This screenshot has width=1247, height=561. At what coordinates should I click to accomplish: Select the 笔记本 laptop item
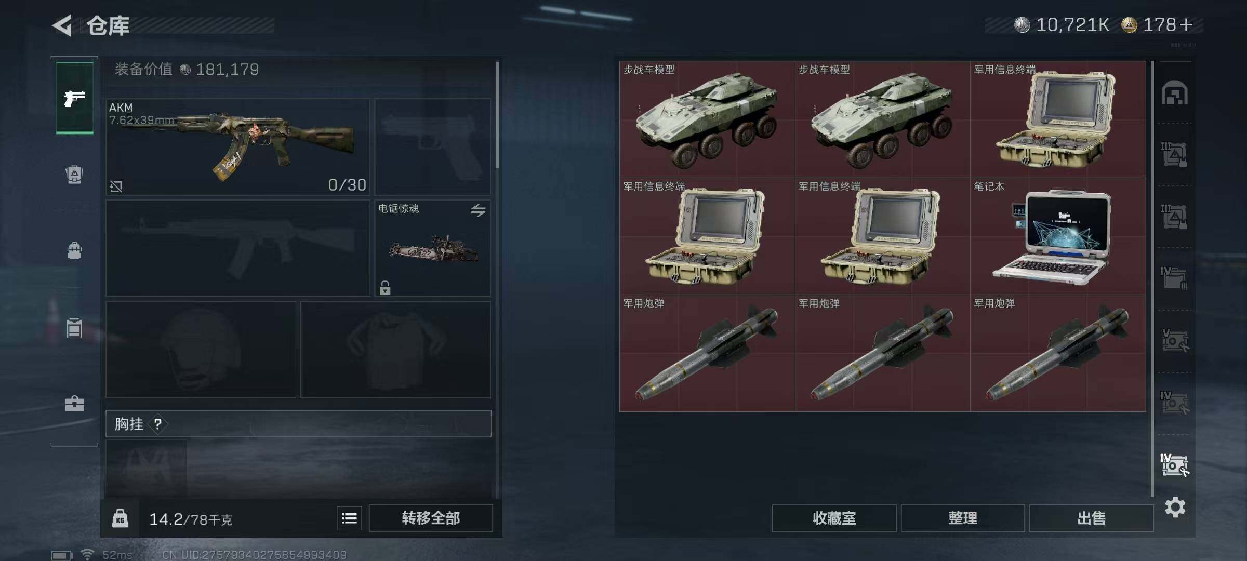pos(1058,237)
